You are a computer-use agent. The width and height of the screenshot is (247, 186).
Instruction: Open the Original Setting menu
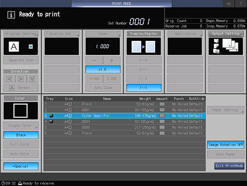21,34
